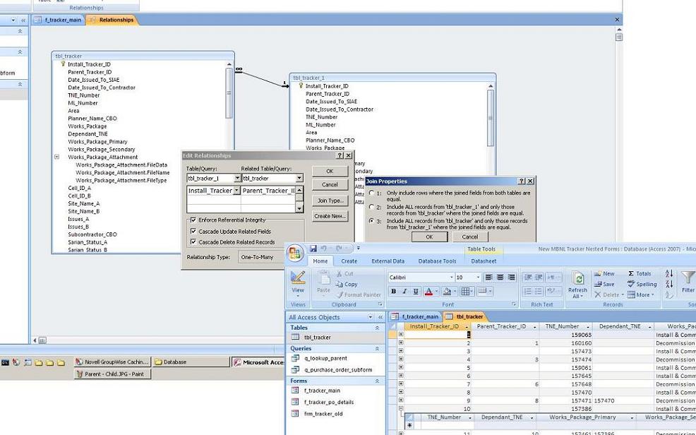Open Install_Tracker field dropdown in relationship grid
The height and width of the screenshot is (435, 696).
point(236,191)
